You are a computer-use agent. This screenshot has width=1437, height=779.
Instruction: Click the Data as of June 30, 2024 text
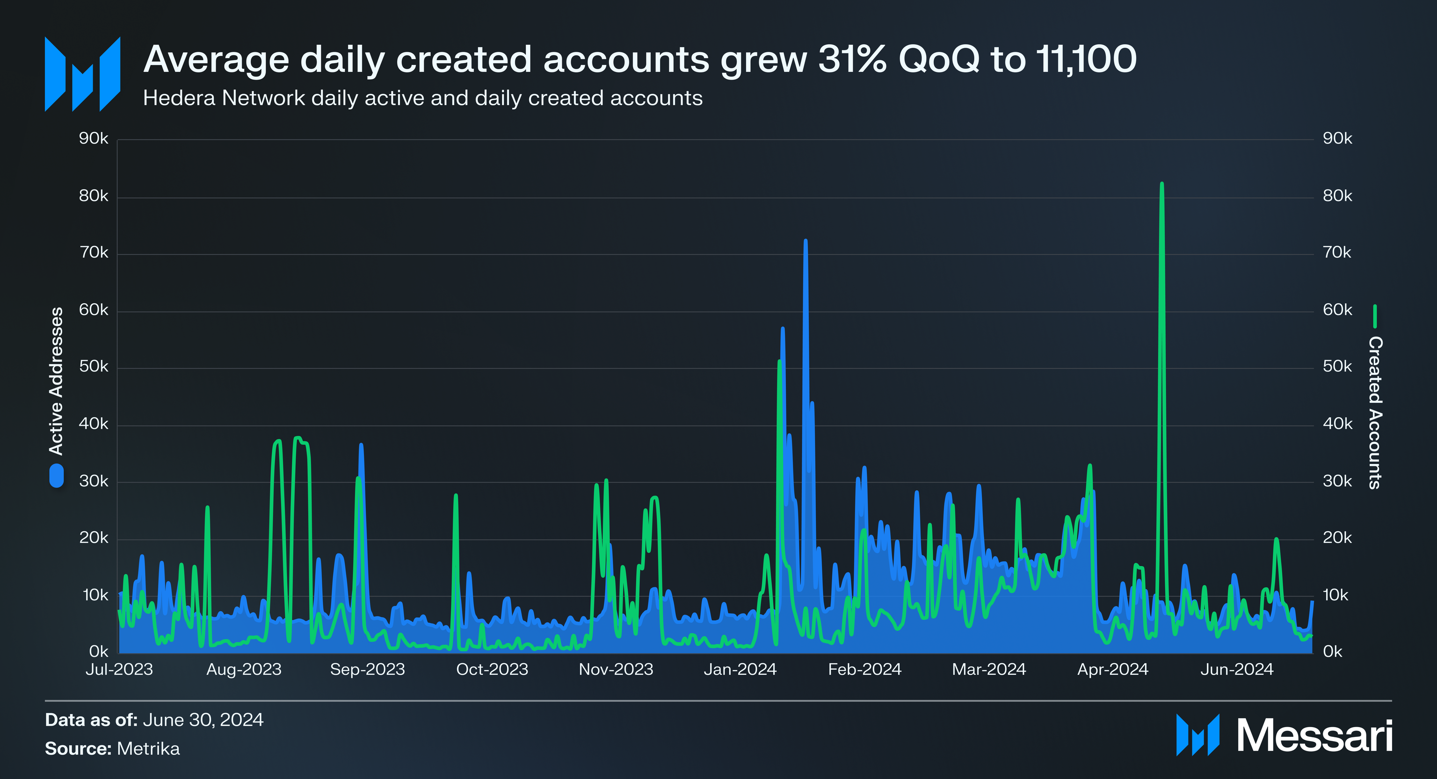(x=154, y=720)
